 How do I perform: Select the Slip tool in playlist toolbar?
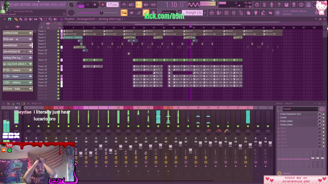click(x=36, y=19)
